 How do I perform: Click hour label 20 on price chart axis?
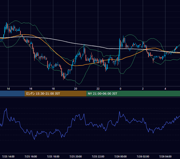(75, 89)
